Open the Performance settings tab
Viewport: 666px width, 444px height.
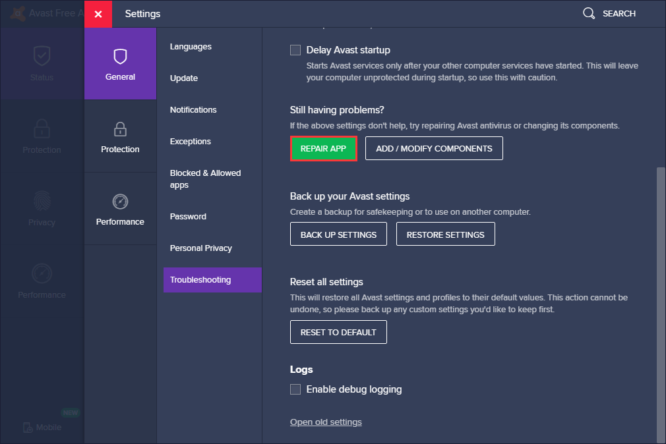tap(120, 209)
